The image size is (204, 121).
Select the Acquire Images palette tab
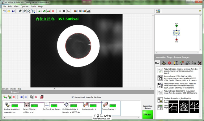tap(157, 63)
